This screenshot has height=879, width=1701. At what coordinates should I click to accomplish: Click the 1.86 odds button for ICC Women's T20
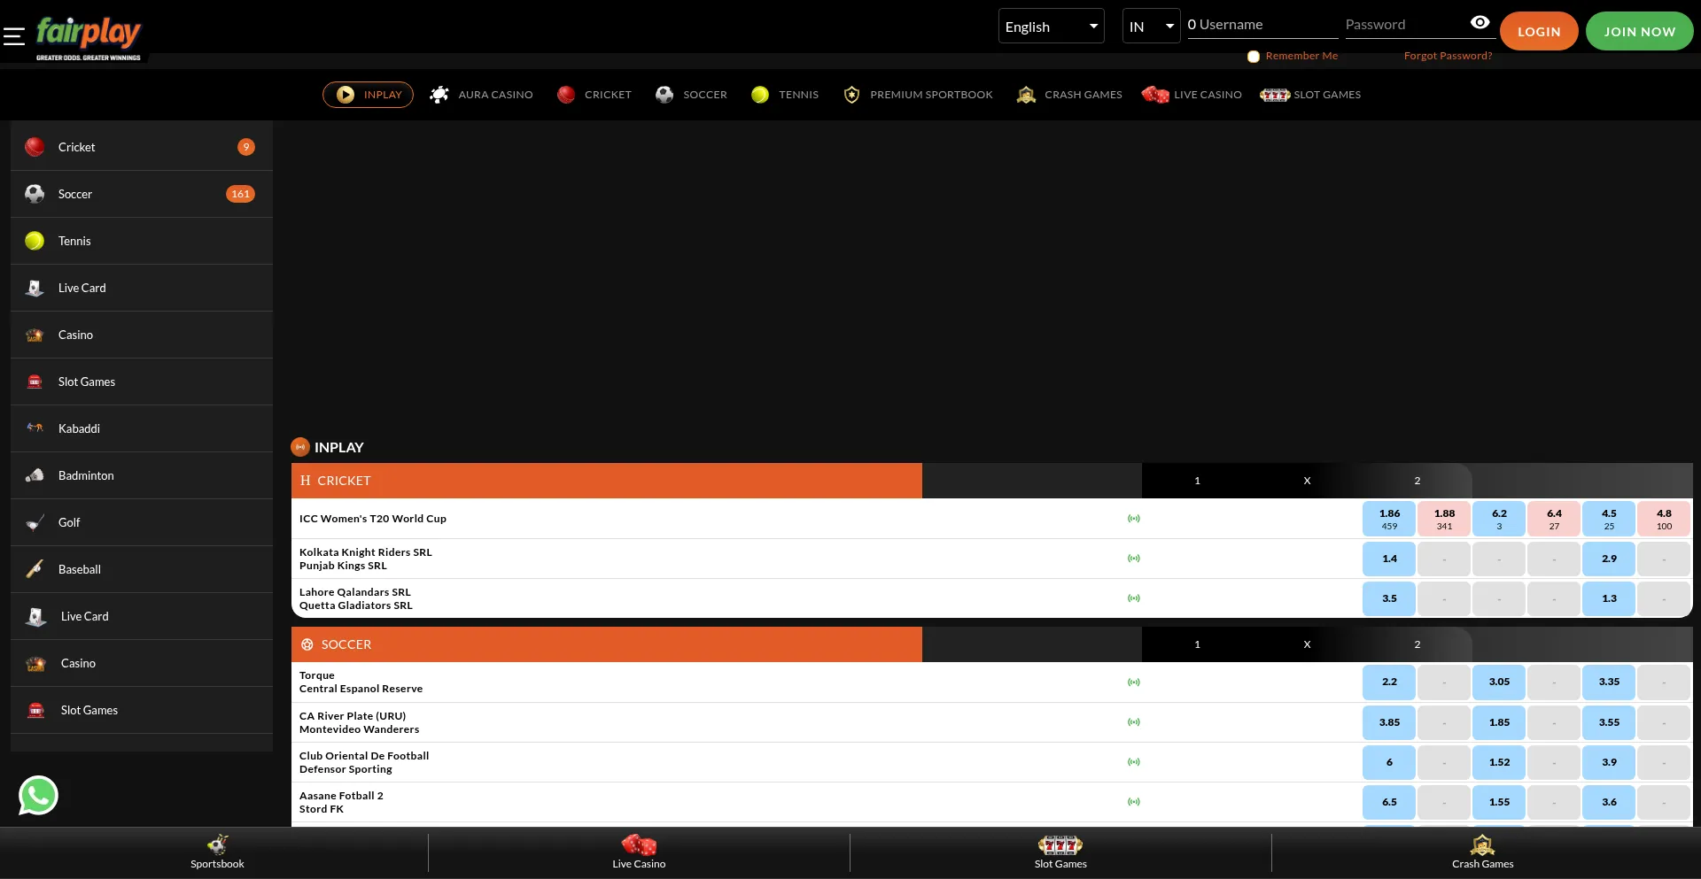pyautogui.click(x=1389, y=519)
